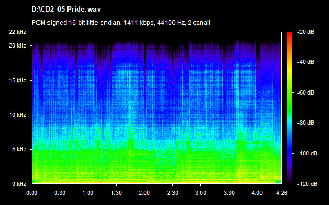Click the -100 dB legend label

307,154
